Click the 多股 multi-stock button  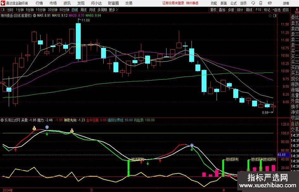click(231, 10)
